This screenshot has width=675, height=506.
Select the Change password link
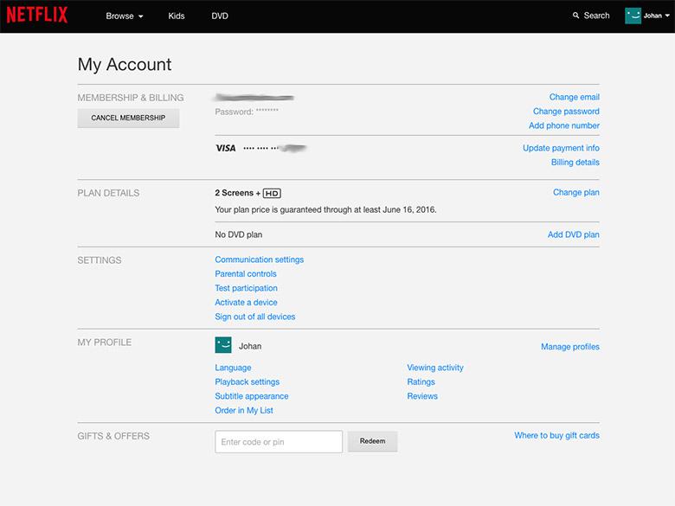566,112
